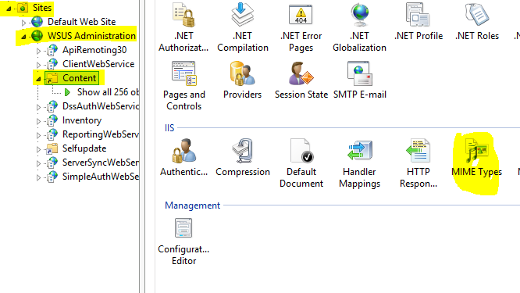Select the ServerSyncWebService application

[101, 163]
